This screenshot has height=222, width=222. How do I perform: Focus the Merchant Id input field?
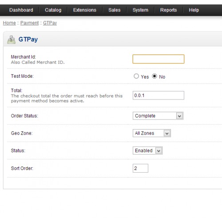point(159,59)
